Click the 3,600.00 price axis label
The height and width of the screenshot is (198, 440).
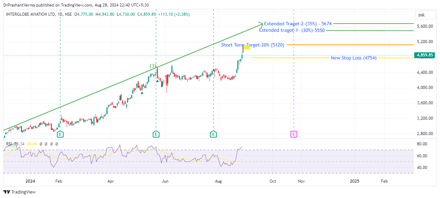click(425, 103)
